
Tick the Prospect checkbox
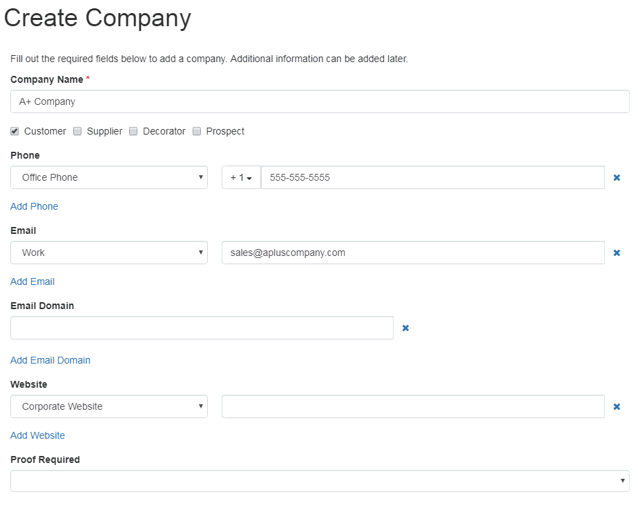[x=197, y=131]
